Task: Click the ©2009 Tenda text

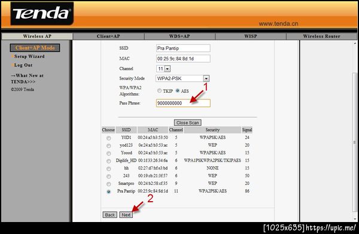Action: [x=23, y=90]
